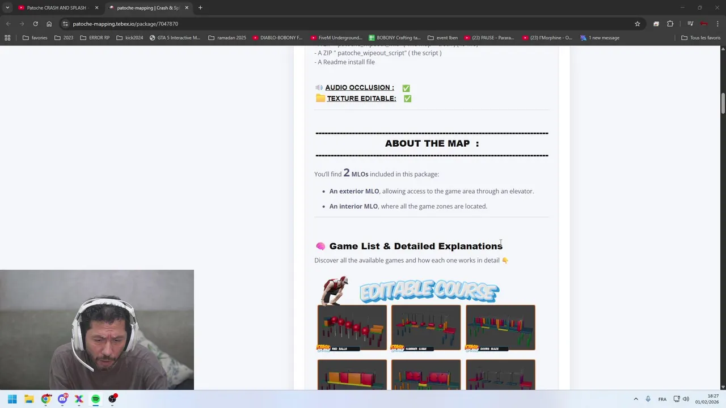Viewport: 726px width, 408px height.
Task: Open the Red Balls game thumbnail
Action: [x=352, y=328]
